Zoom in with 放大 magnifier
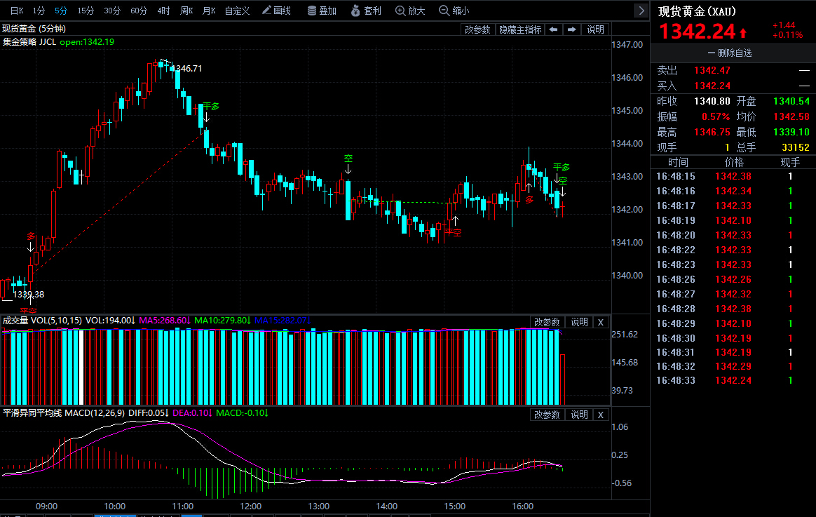 [411, 11]
